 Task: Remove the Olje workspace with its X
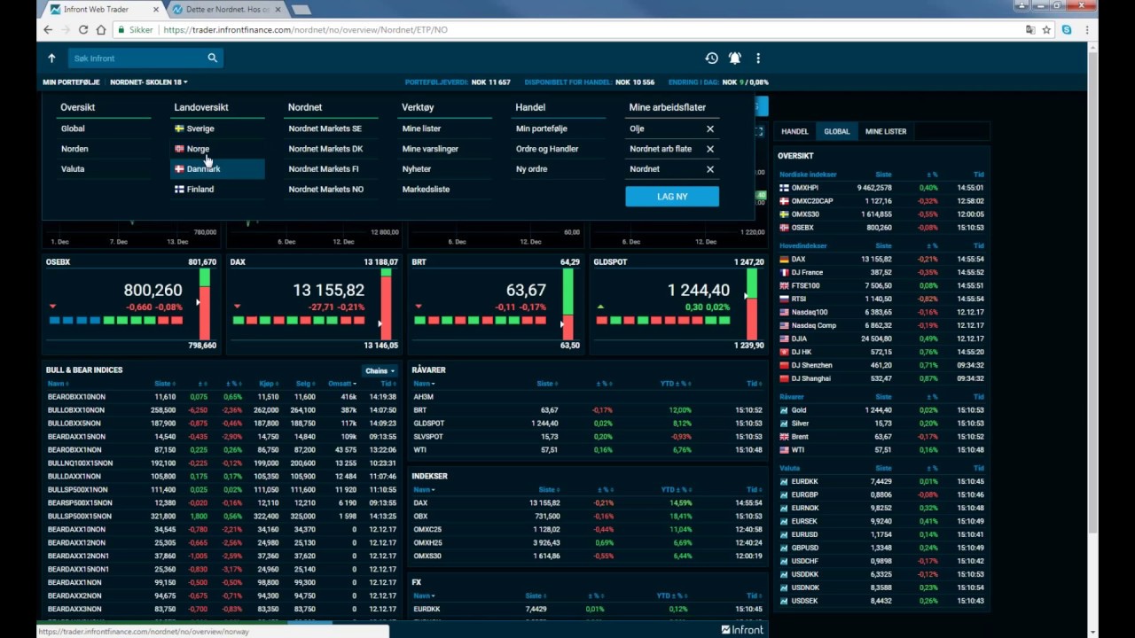click(x=710, y=128)
